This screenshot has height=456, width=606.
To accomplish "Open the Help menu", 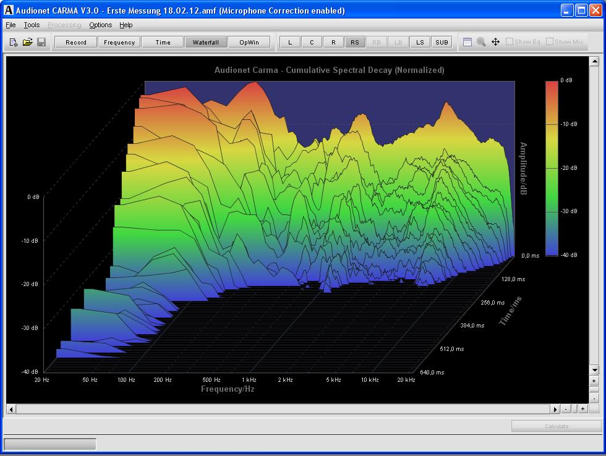I will pyautogui.click(x=126, y=25).
